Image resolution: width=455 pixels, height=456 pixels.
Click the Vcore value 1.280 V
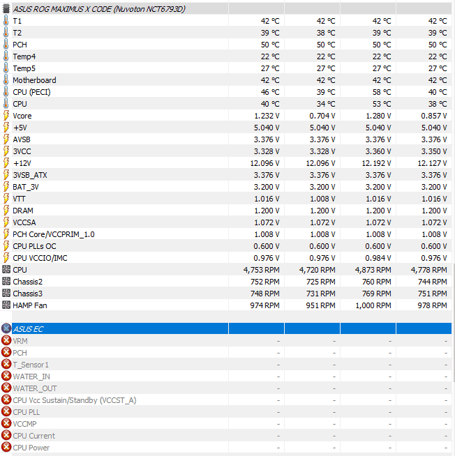378,116
